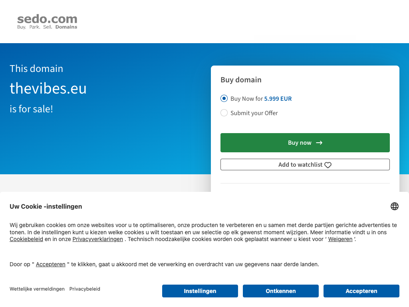Click the 'This domain' banner text
This screenshot has height=307, width=409.
(36, 69)
